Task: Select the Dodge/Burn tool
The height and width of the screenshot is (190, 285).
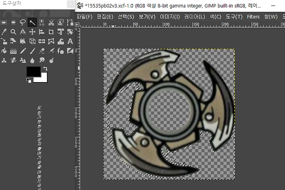Action: (51, 60)
